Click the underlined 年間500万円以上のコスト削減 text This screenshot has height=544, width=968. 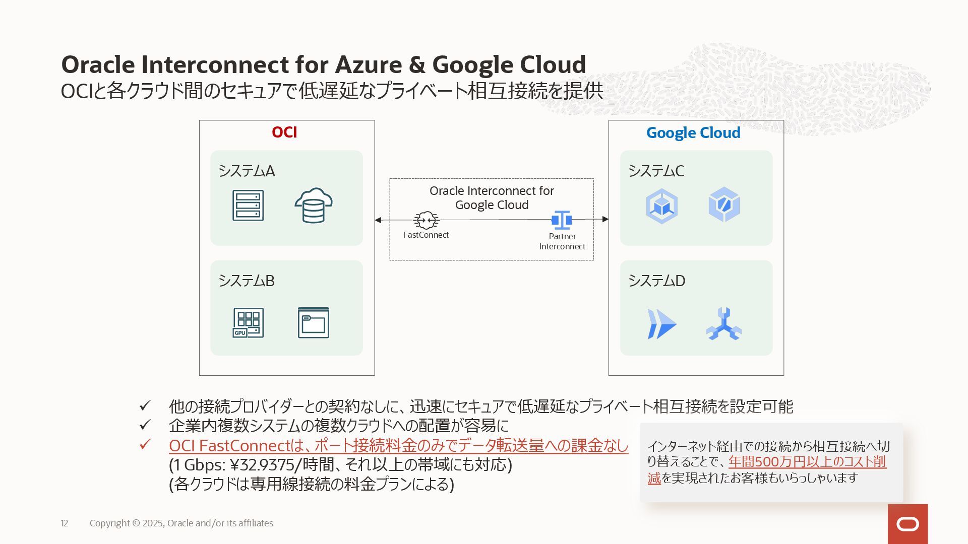pos(807,462)
